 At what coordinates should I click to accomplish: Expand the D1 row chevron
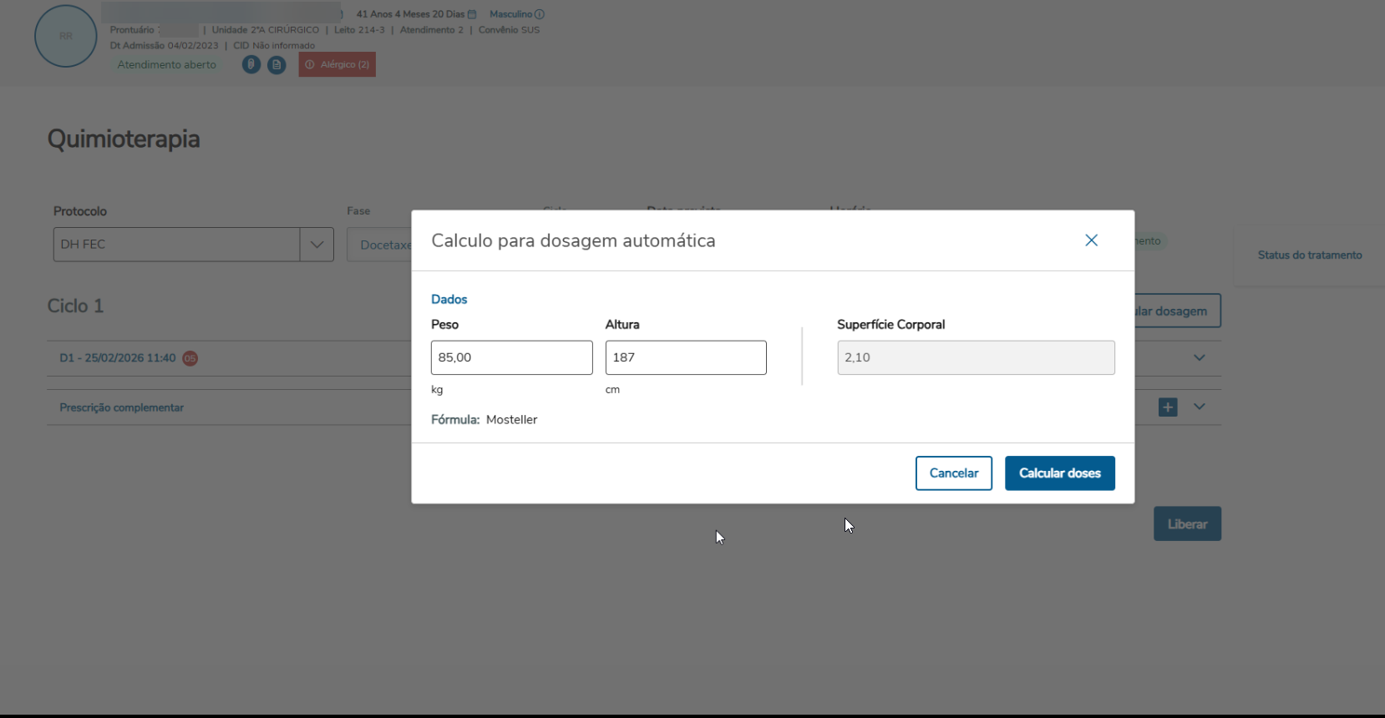[1200, 358]
